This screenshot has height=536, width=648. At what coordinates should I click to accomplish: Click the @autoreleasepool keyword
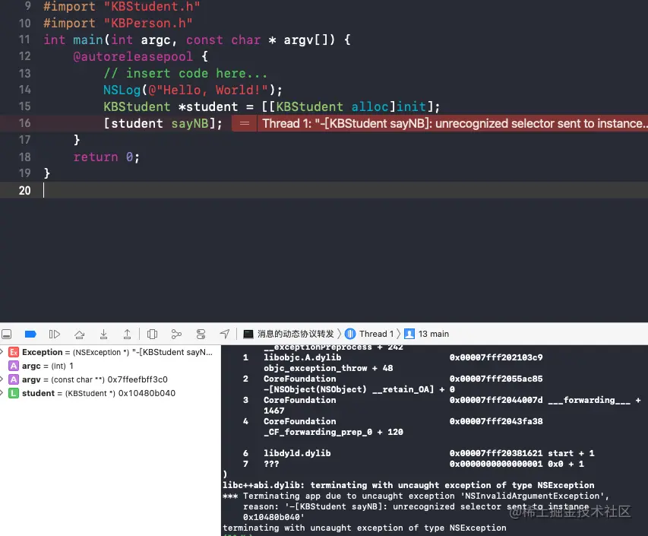[133, 56]
